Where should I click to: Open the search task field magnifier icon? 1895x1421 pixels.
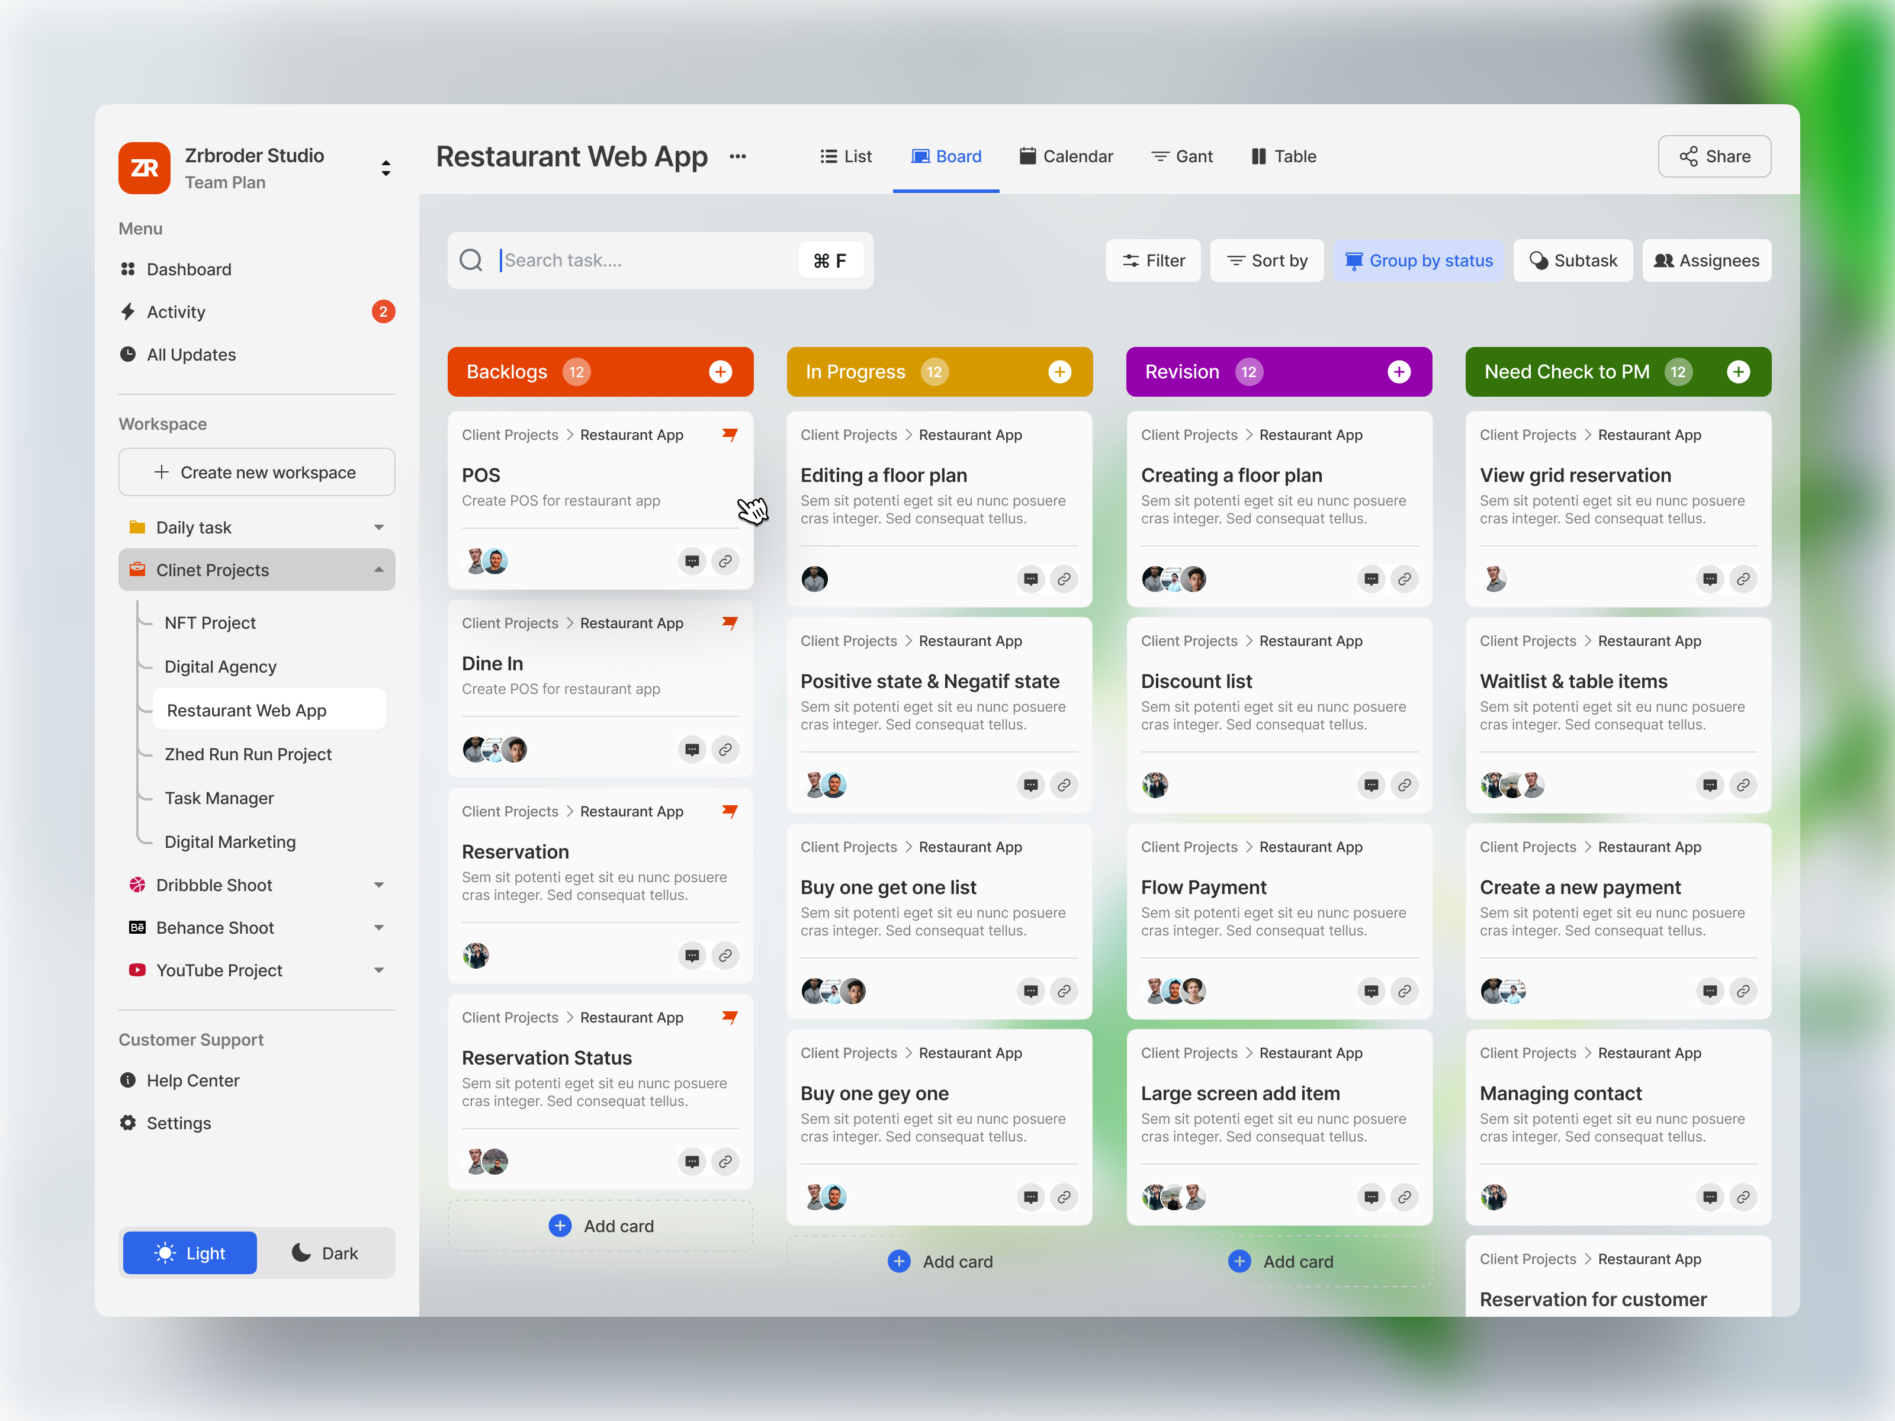pos(472,261)
